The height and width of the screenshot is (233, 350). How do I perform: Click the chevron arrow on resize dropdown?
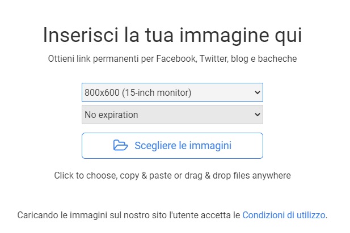(x=258, y=92)
